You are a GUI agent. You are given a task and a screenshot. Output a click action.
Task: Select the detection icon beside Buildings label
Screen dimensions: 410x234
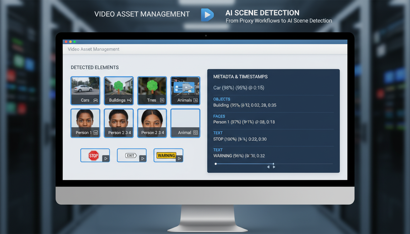129,100
